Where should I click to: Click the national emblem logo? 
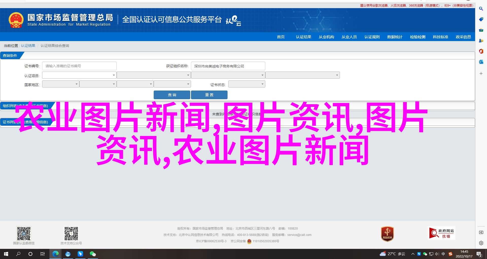tap(16, 20)
